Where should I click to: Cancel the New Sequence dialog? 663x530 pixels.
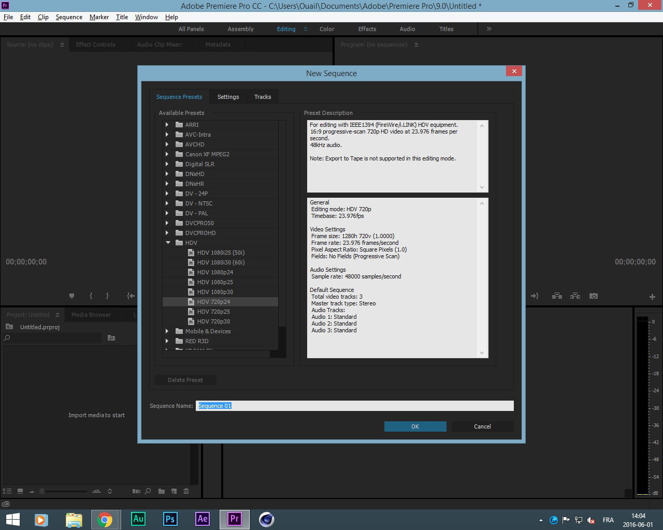pos(482,426)
